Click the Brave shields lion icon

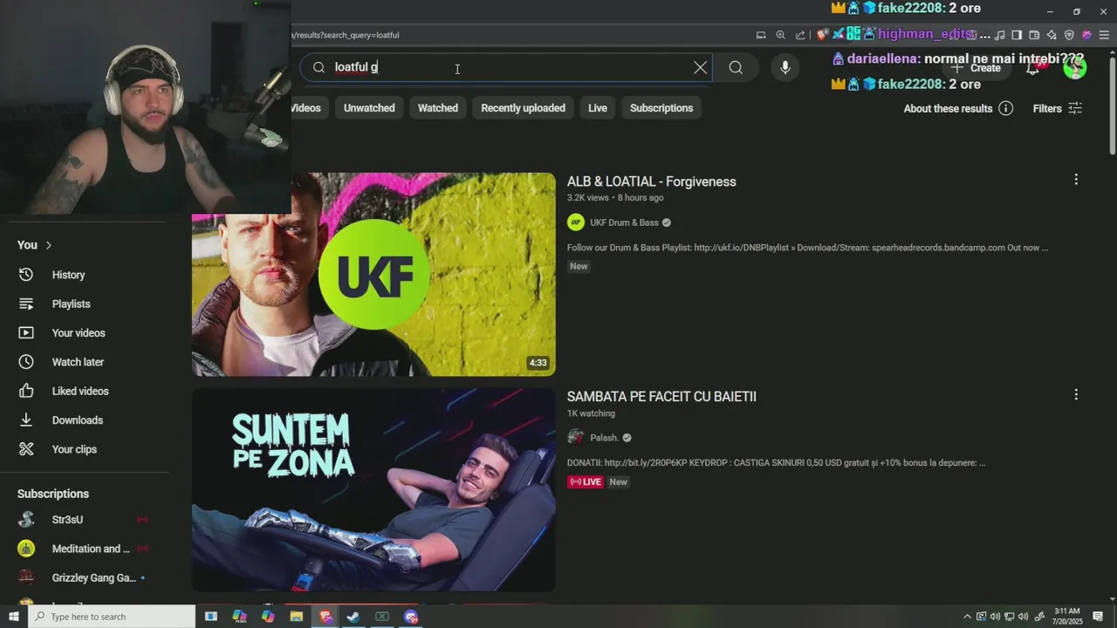coord(822,35)
